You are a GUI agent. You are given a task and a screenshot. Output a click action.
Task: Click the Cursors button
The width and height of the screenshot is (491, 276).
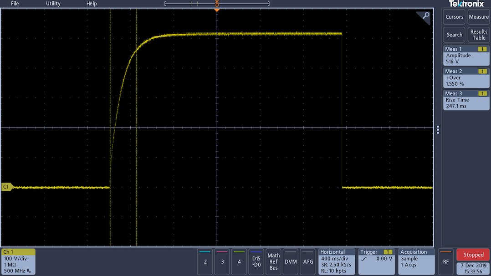[454, 17]
